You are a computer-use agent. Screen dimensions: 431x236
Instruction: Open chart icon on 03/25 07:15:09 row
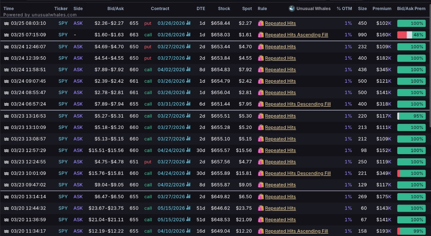[188, 34]
